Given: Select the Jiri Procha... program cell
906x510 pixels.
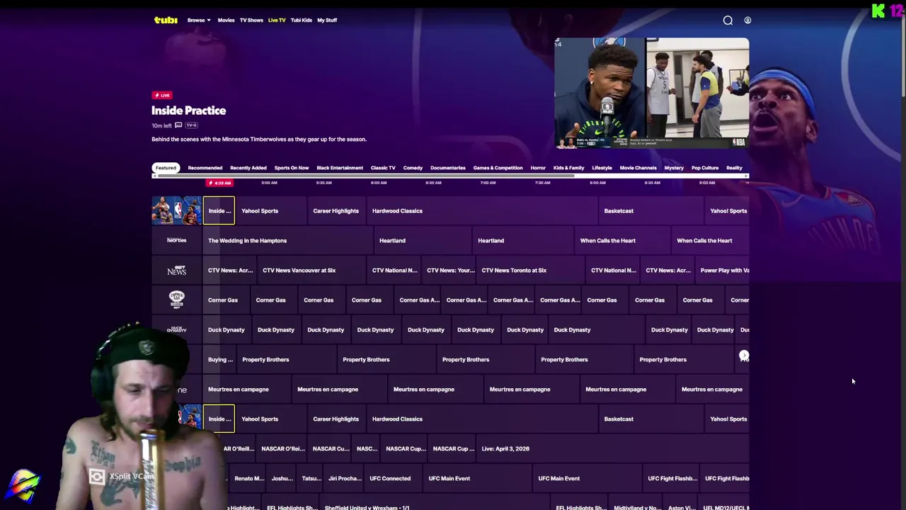Looking at the screenshot, I should pos(345,478).
